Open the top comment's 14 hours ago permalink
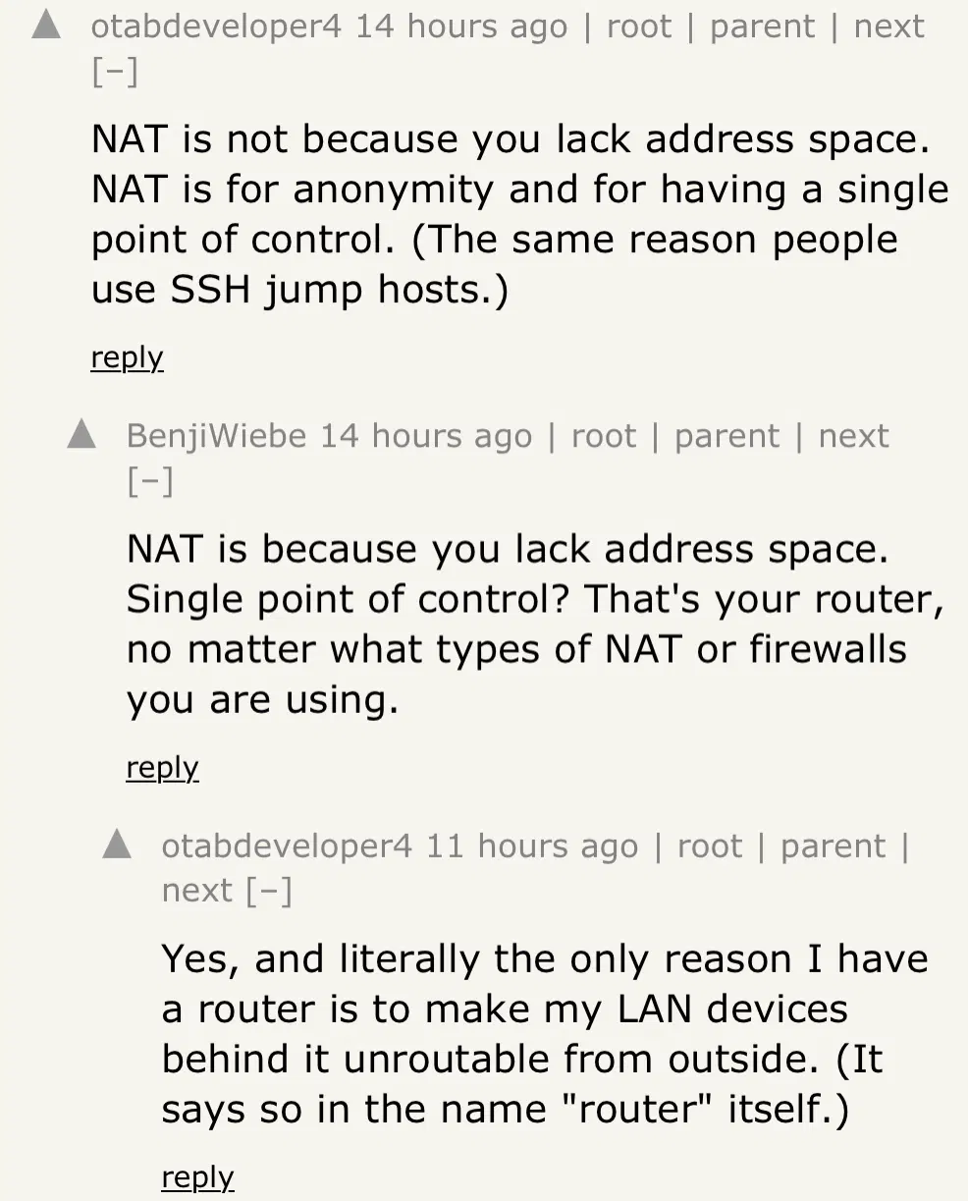 coord(461,27)
